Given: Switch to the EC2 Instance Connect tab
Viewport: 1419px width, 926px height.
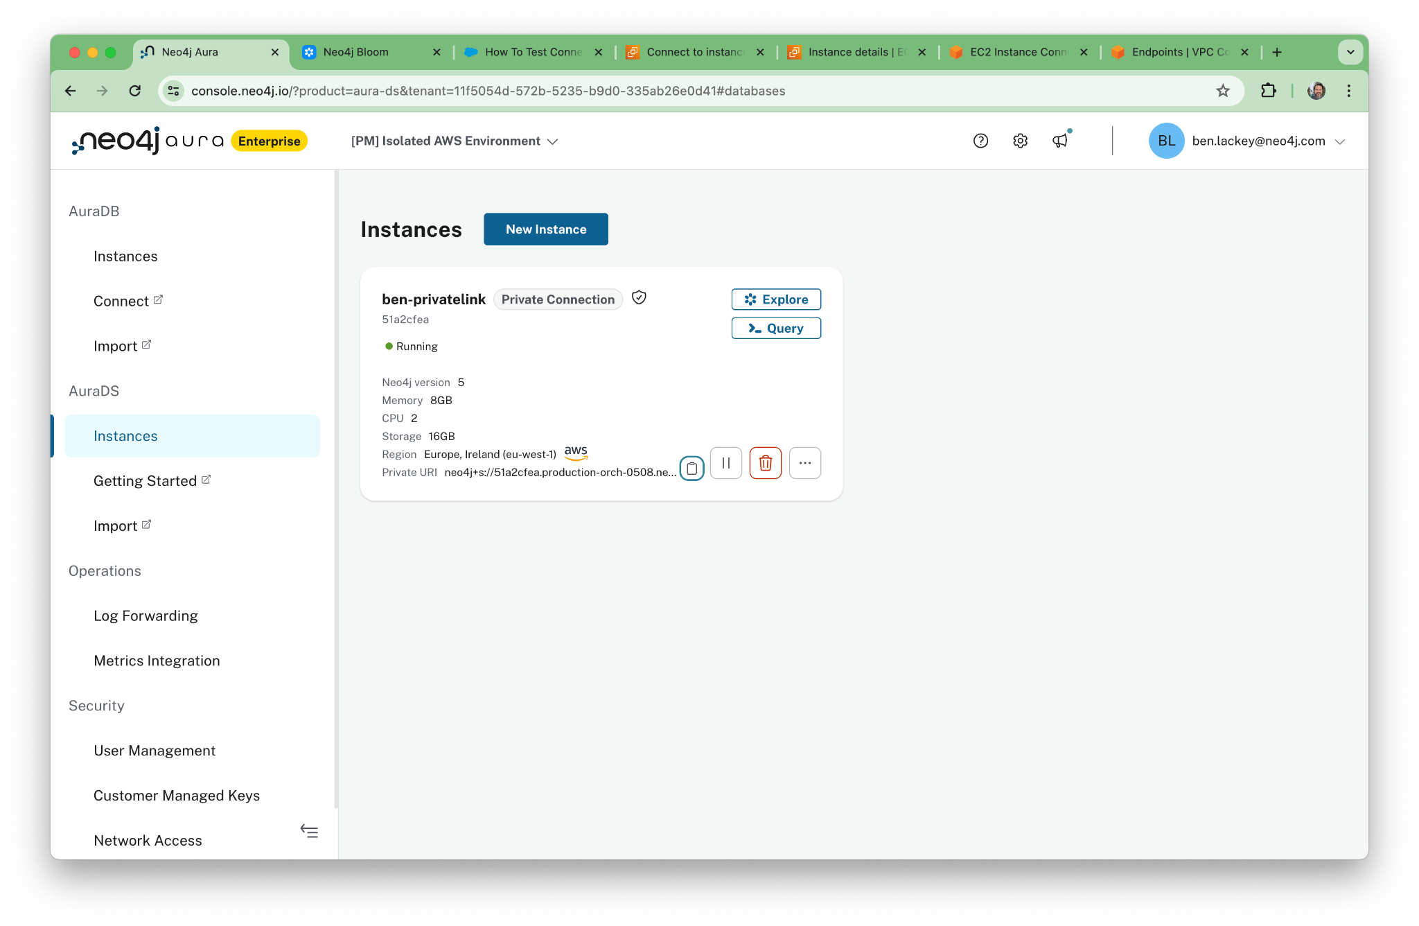Looking at the screenshot, I should pos(1019,52).
